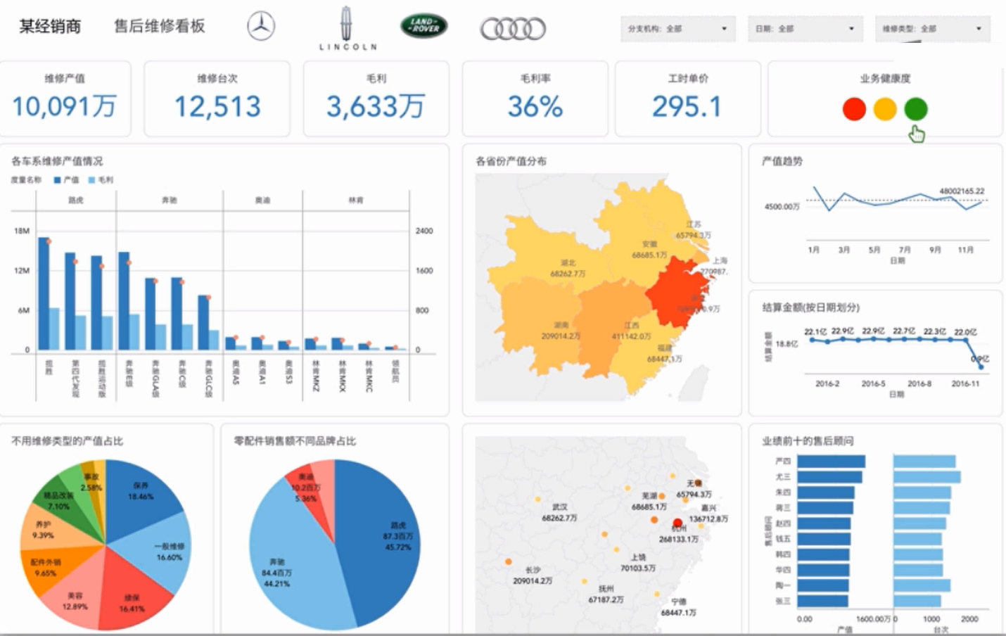Click the 各车系维修产值情况 chart title

[57, 161]
